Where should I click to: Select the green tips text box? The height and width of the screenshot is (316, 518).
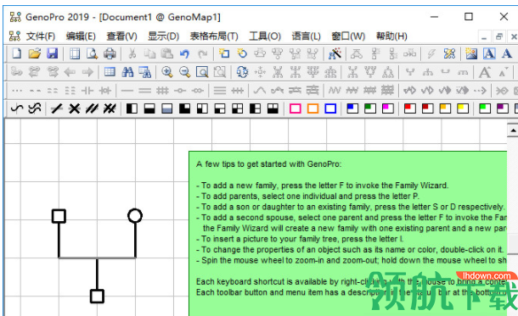click(x=348, y=233)
